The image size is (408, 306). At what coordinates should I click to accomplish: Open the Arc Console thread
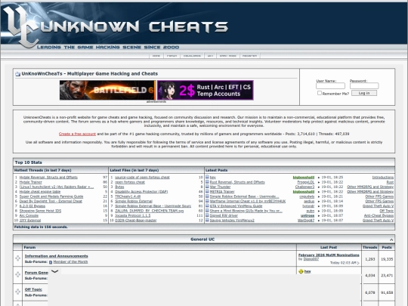coord(29,215)
